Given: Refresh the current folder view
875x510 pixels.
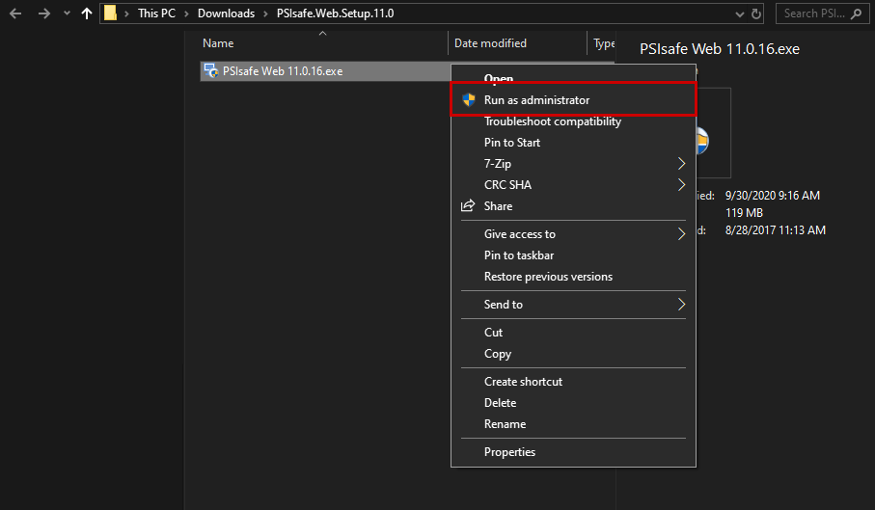Looking at the screenshot, I should [x=756, y=13].
